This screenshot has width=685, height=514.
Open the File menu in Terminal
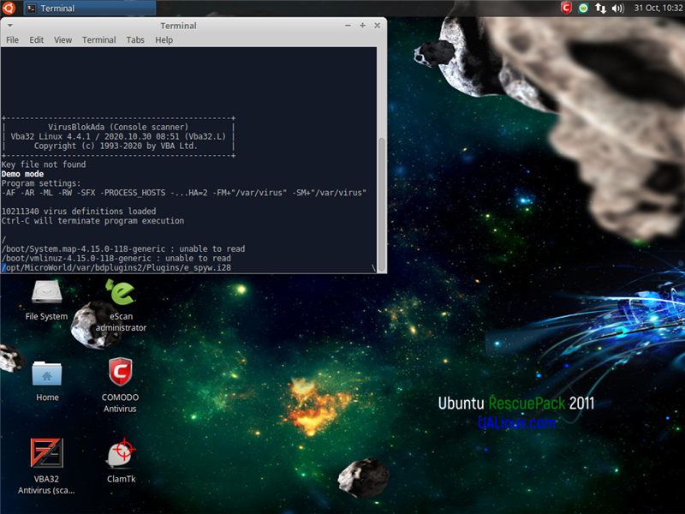[x=12, y=39]
